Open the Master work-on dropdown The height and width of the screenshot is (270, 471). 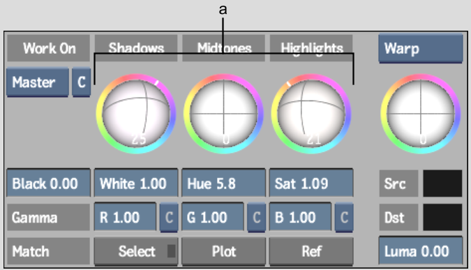[38, 82]
